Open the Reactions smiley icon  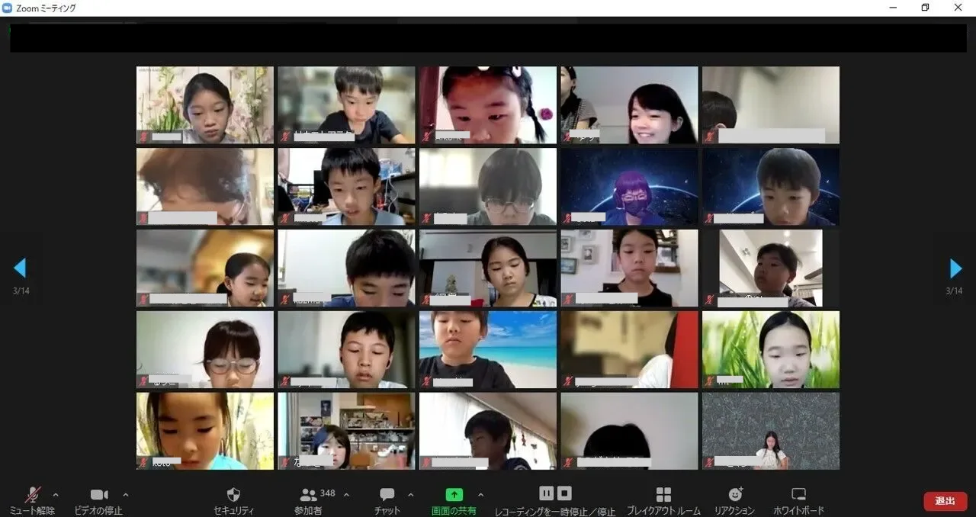click(x=735, y=494)
